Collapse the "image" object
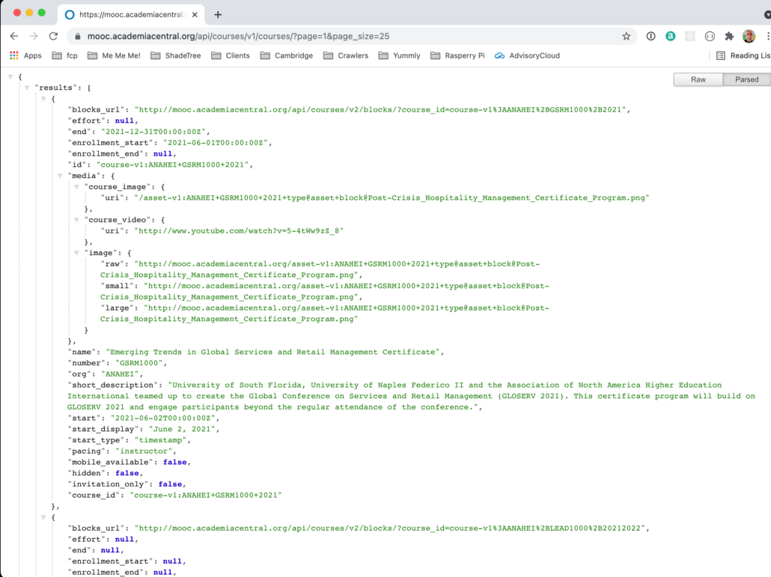The width and height of the screenshot is (771, 577). pos(76,253)
